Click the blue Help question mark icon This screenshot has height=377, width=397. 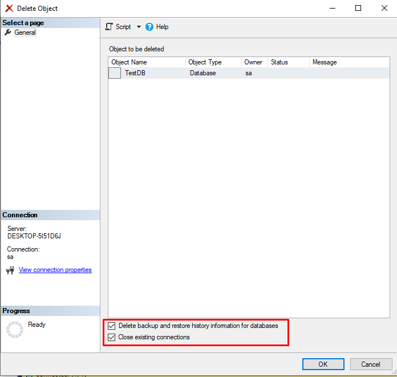(x=149, y=27)
